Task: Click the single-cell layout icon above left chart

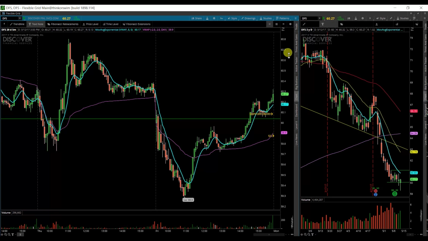Action: 270,24
